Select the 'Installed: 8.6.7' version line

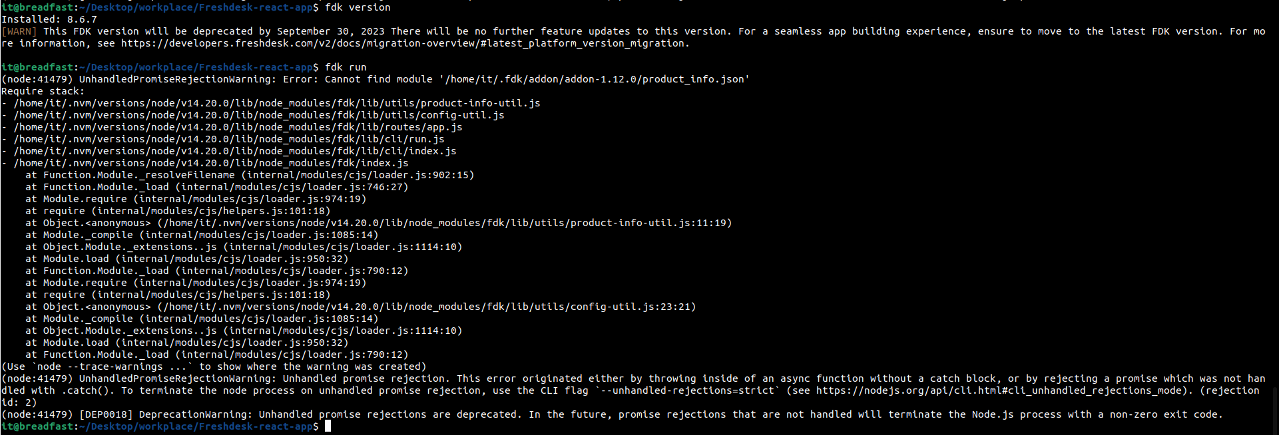49,19
